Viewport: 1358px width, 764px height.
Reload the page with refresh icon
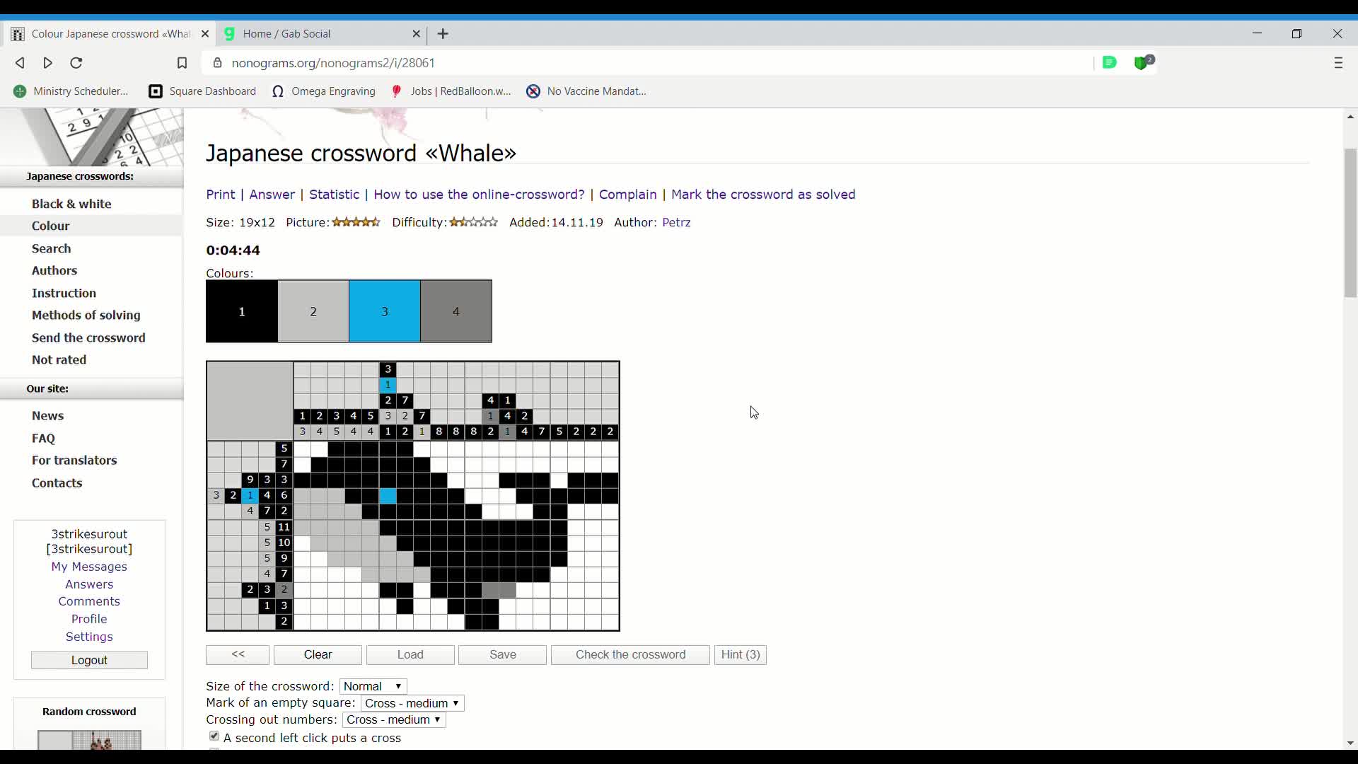pyautogui.click(x=76, y=63)
